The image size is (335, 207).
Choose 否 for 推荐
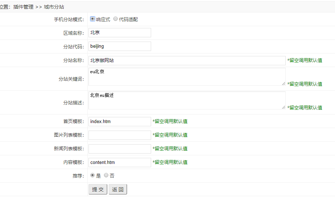[106, 175]
